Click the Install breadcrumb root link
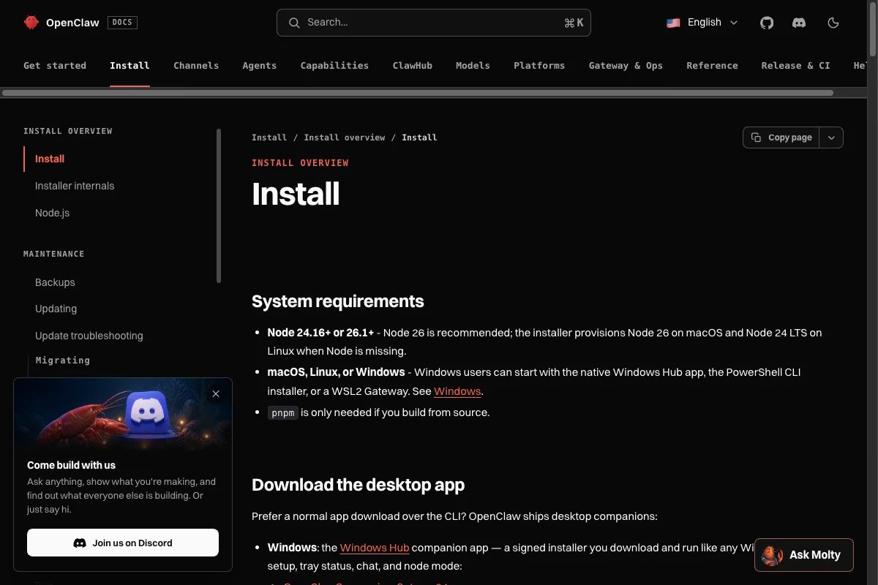878x585 pixels. click(269, 137)
